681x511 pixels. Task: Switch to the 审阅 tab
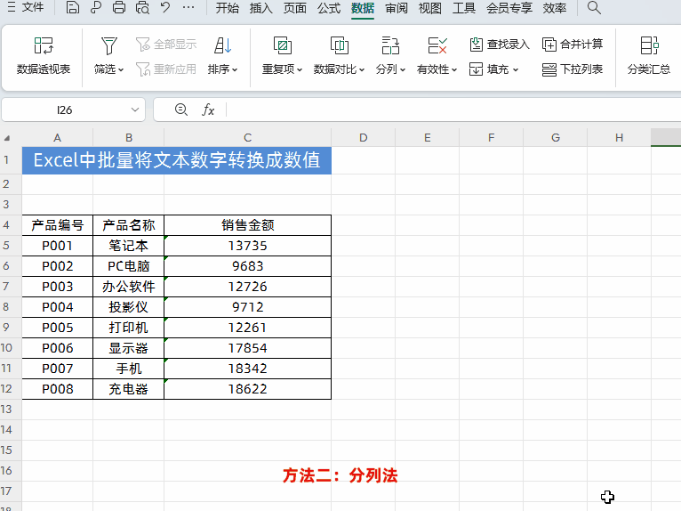397,8
